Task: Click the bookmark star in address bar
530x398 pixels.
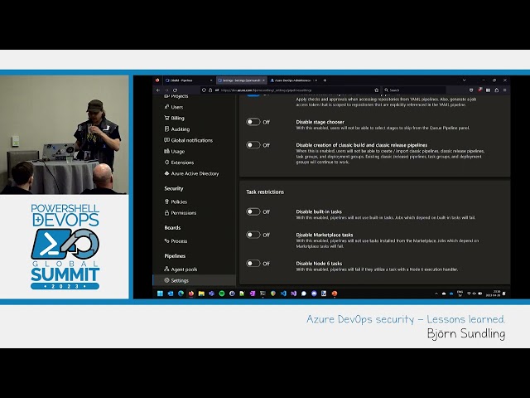Action: 377,90
